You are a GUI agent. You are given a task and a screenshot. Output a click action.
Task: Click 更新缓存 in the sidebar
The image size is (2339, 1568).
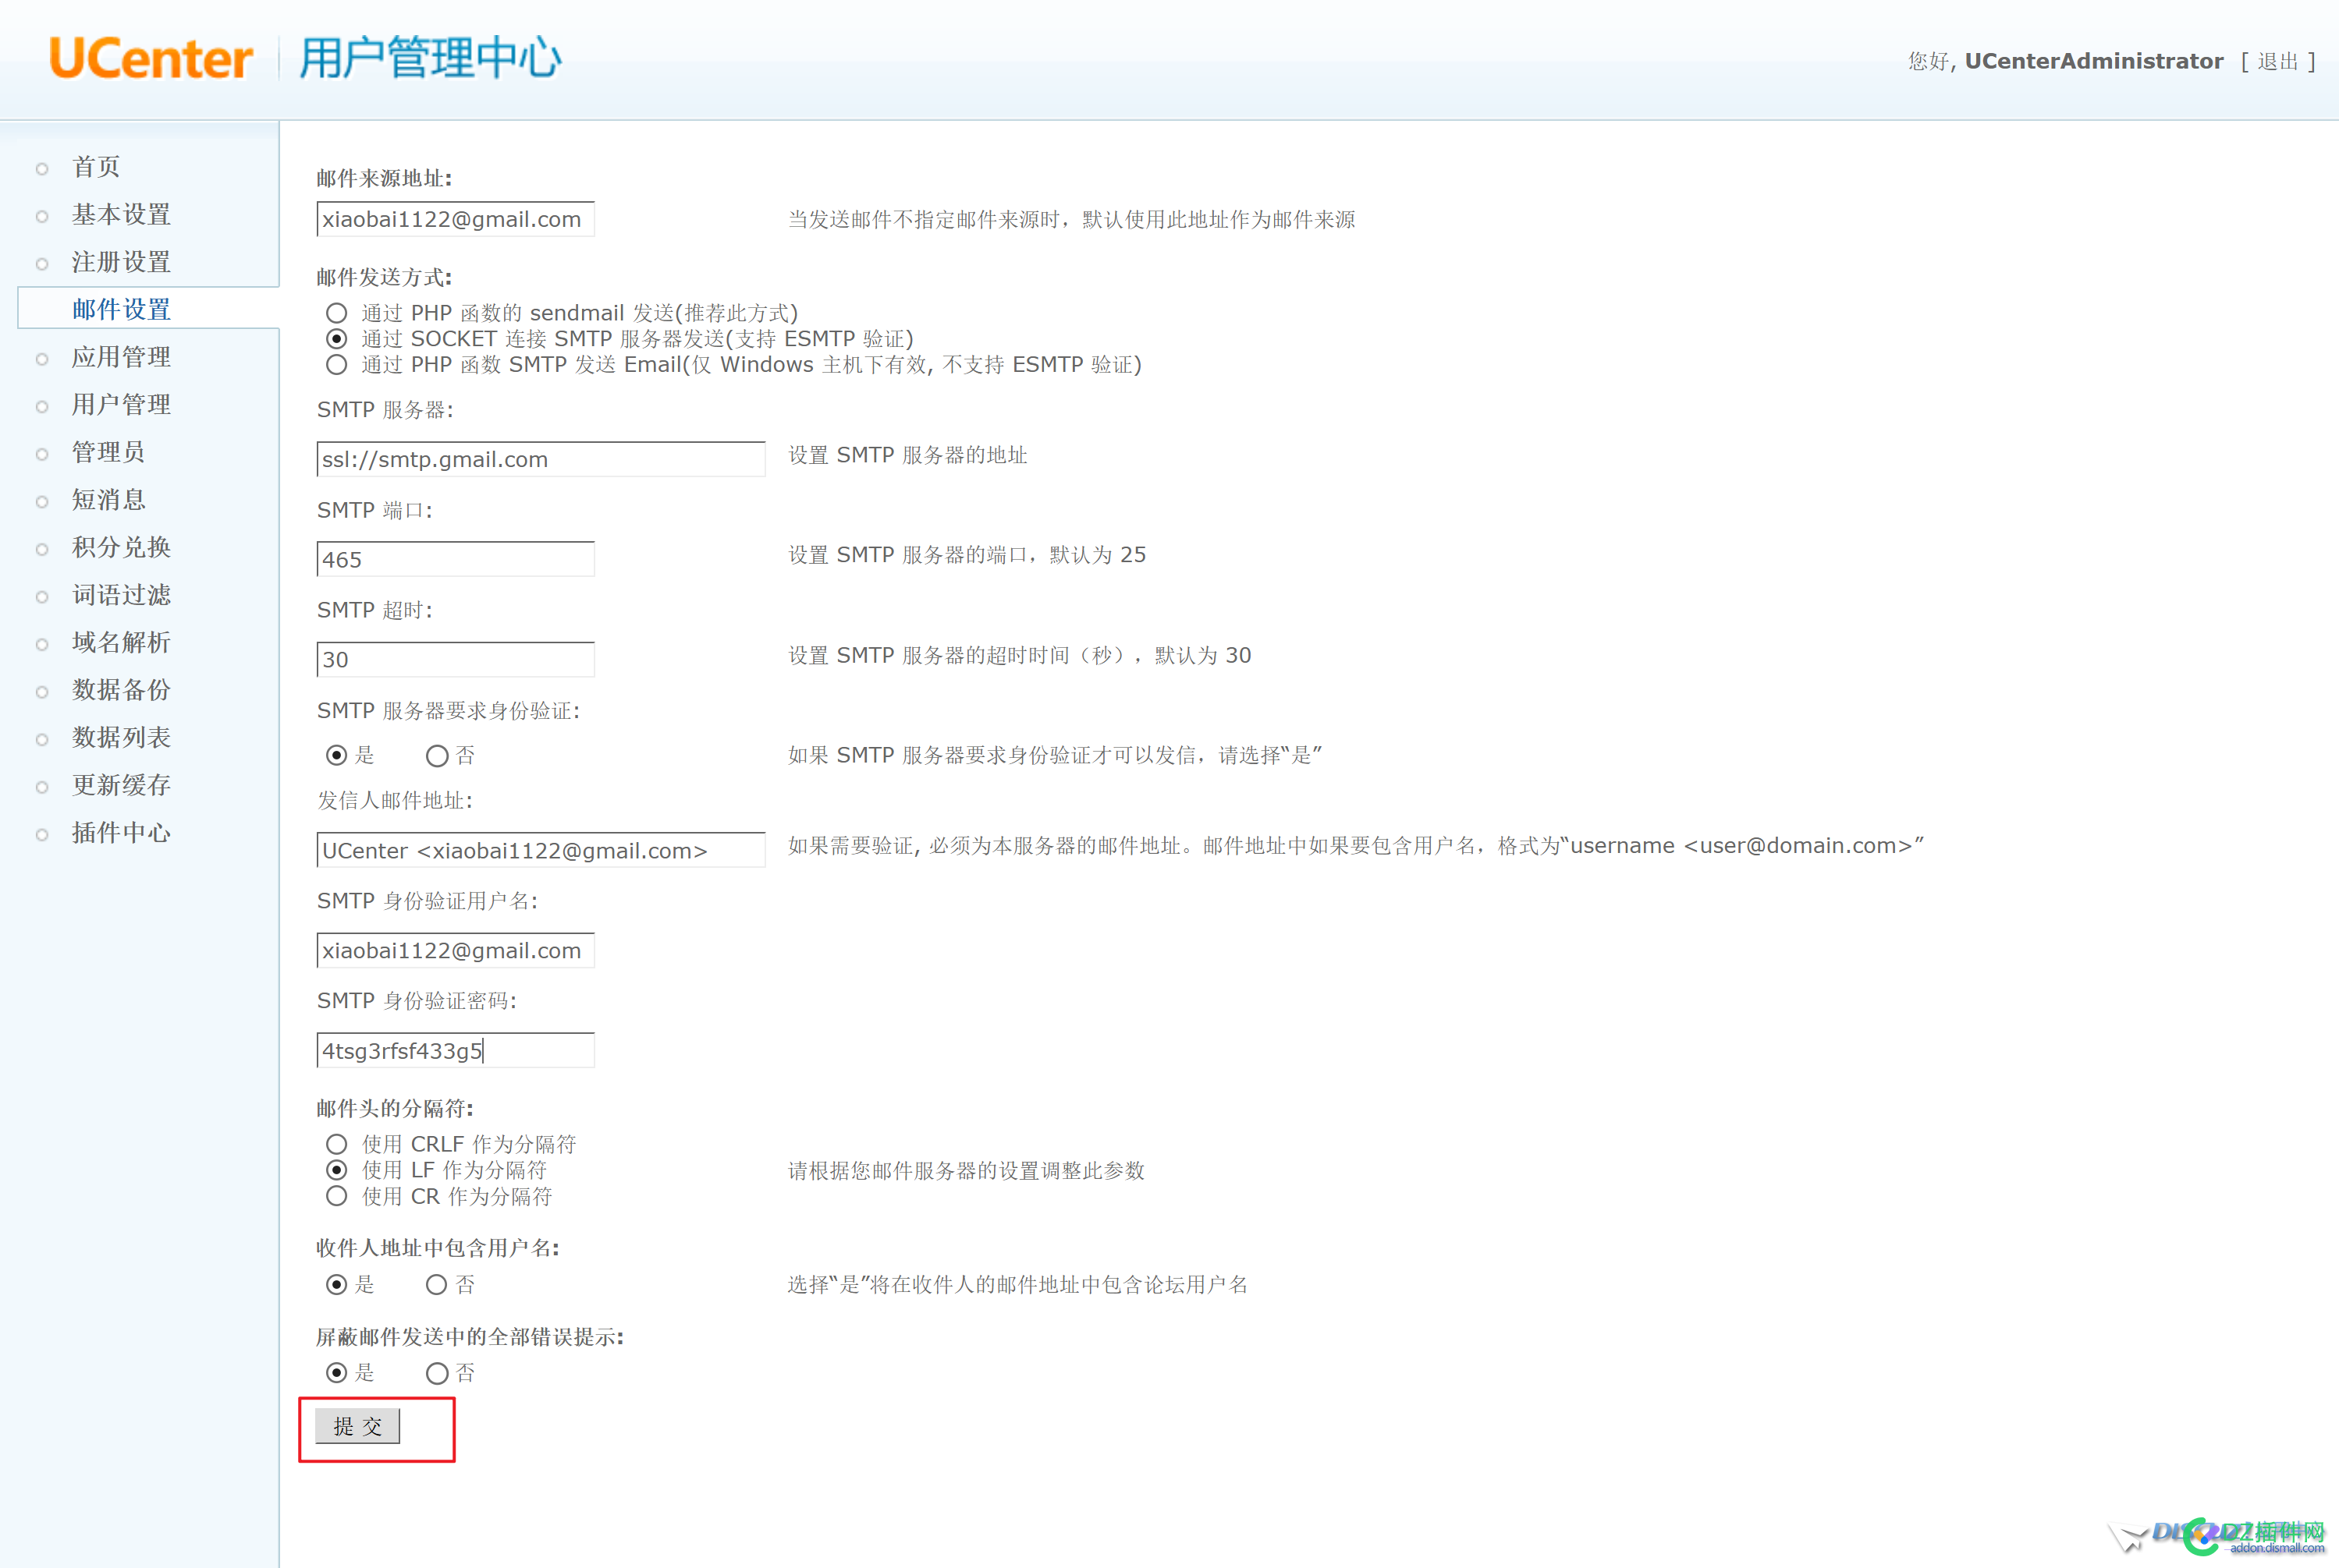pos(121,785)
